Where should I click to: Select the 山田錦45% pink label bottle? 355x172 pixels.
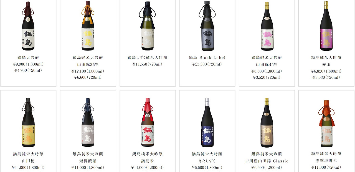pyautogui.click(x=267, y=26)
